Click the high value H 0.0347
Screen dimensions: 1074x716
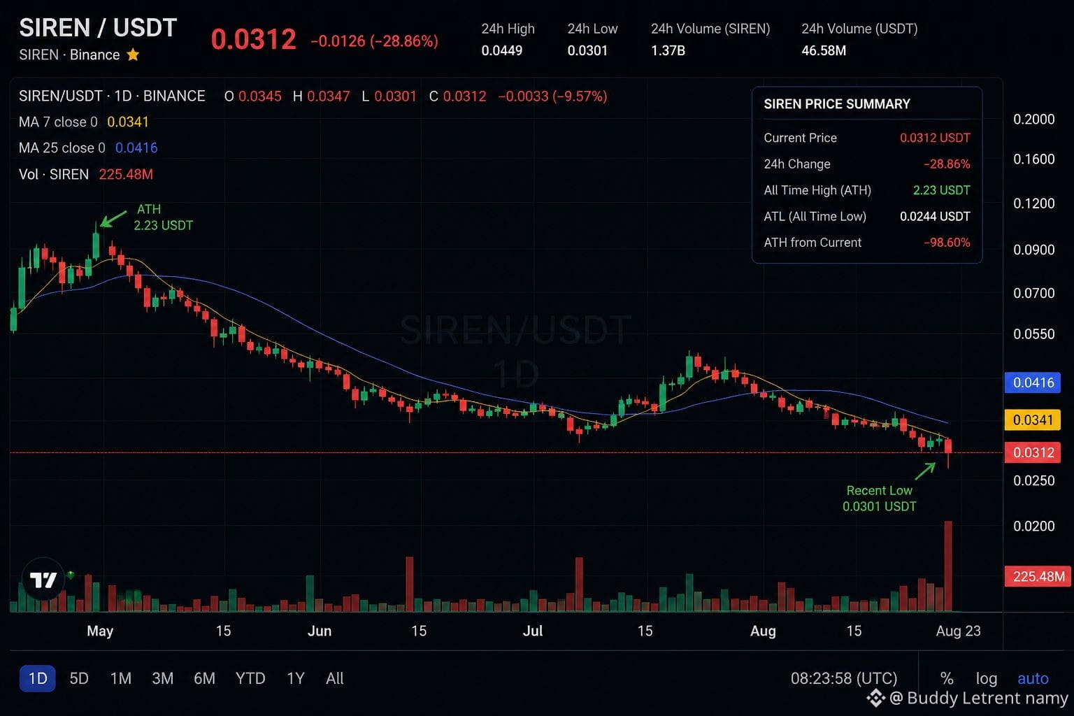coord(321,96)
